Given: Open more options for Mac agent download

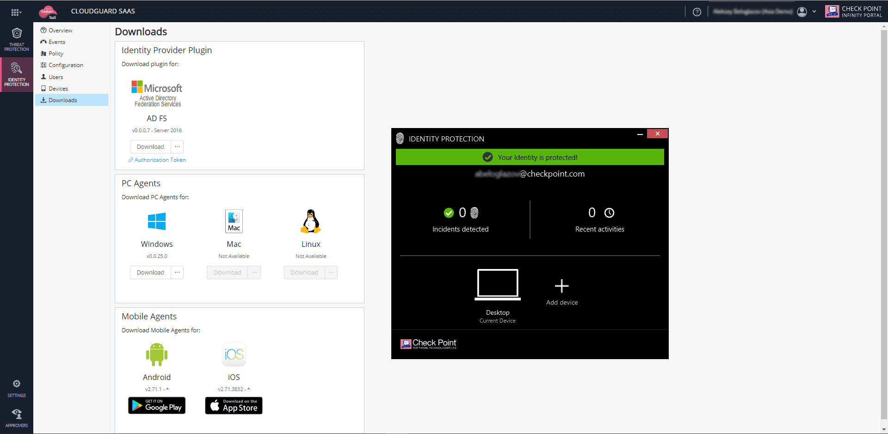Looking at the screenshot, I should point(254,273).
